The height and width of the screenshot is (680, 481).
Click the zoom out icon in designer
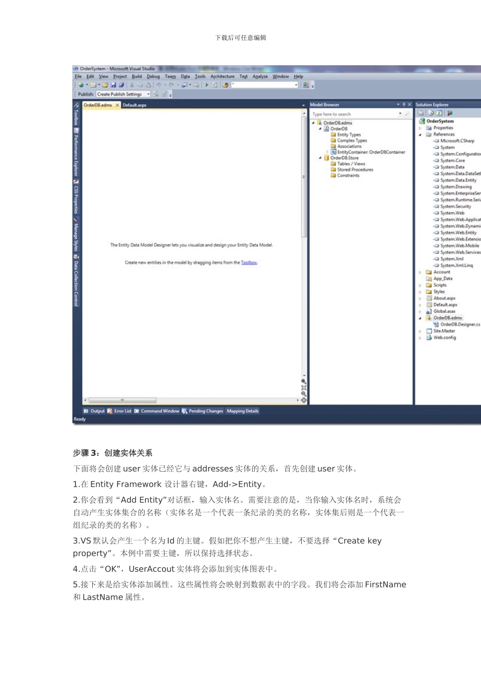point(304,394)
